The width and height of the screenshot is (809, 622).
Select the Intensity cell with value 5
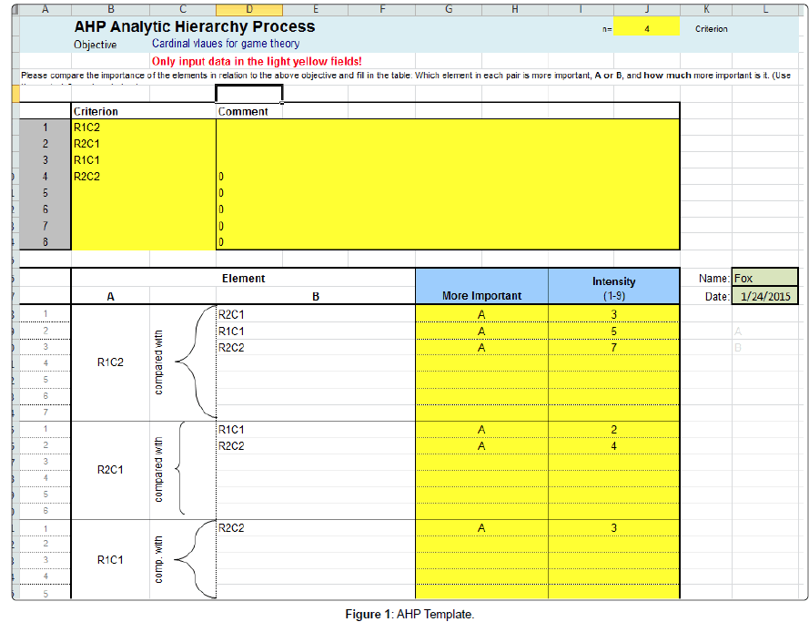613,331
